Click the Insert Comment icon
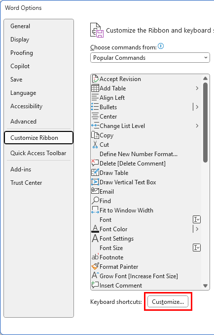Viewport: 214px width, 335px height. 95,285
